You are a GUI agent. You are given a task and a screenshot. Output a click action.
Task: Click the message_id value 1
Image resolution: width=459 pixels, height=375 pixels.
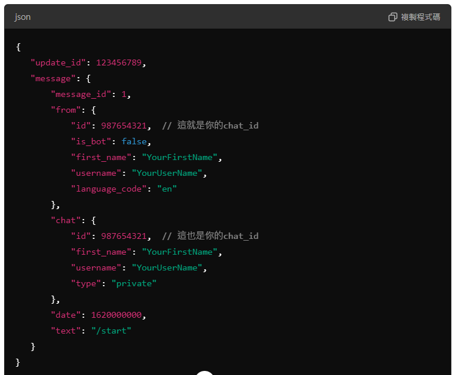coord(124,94)
